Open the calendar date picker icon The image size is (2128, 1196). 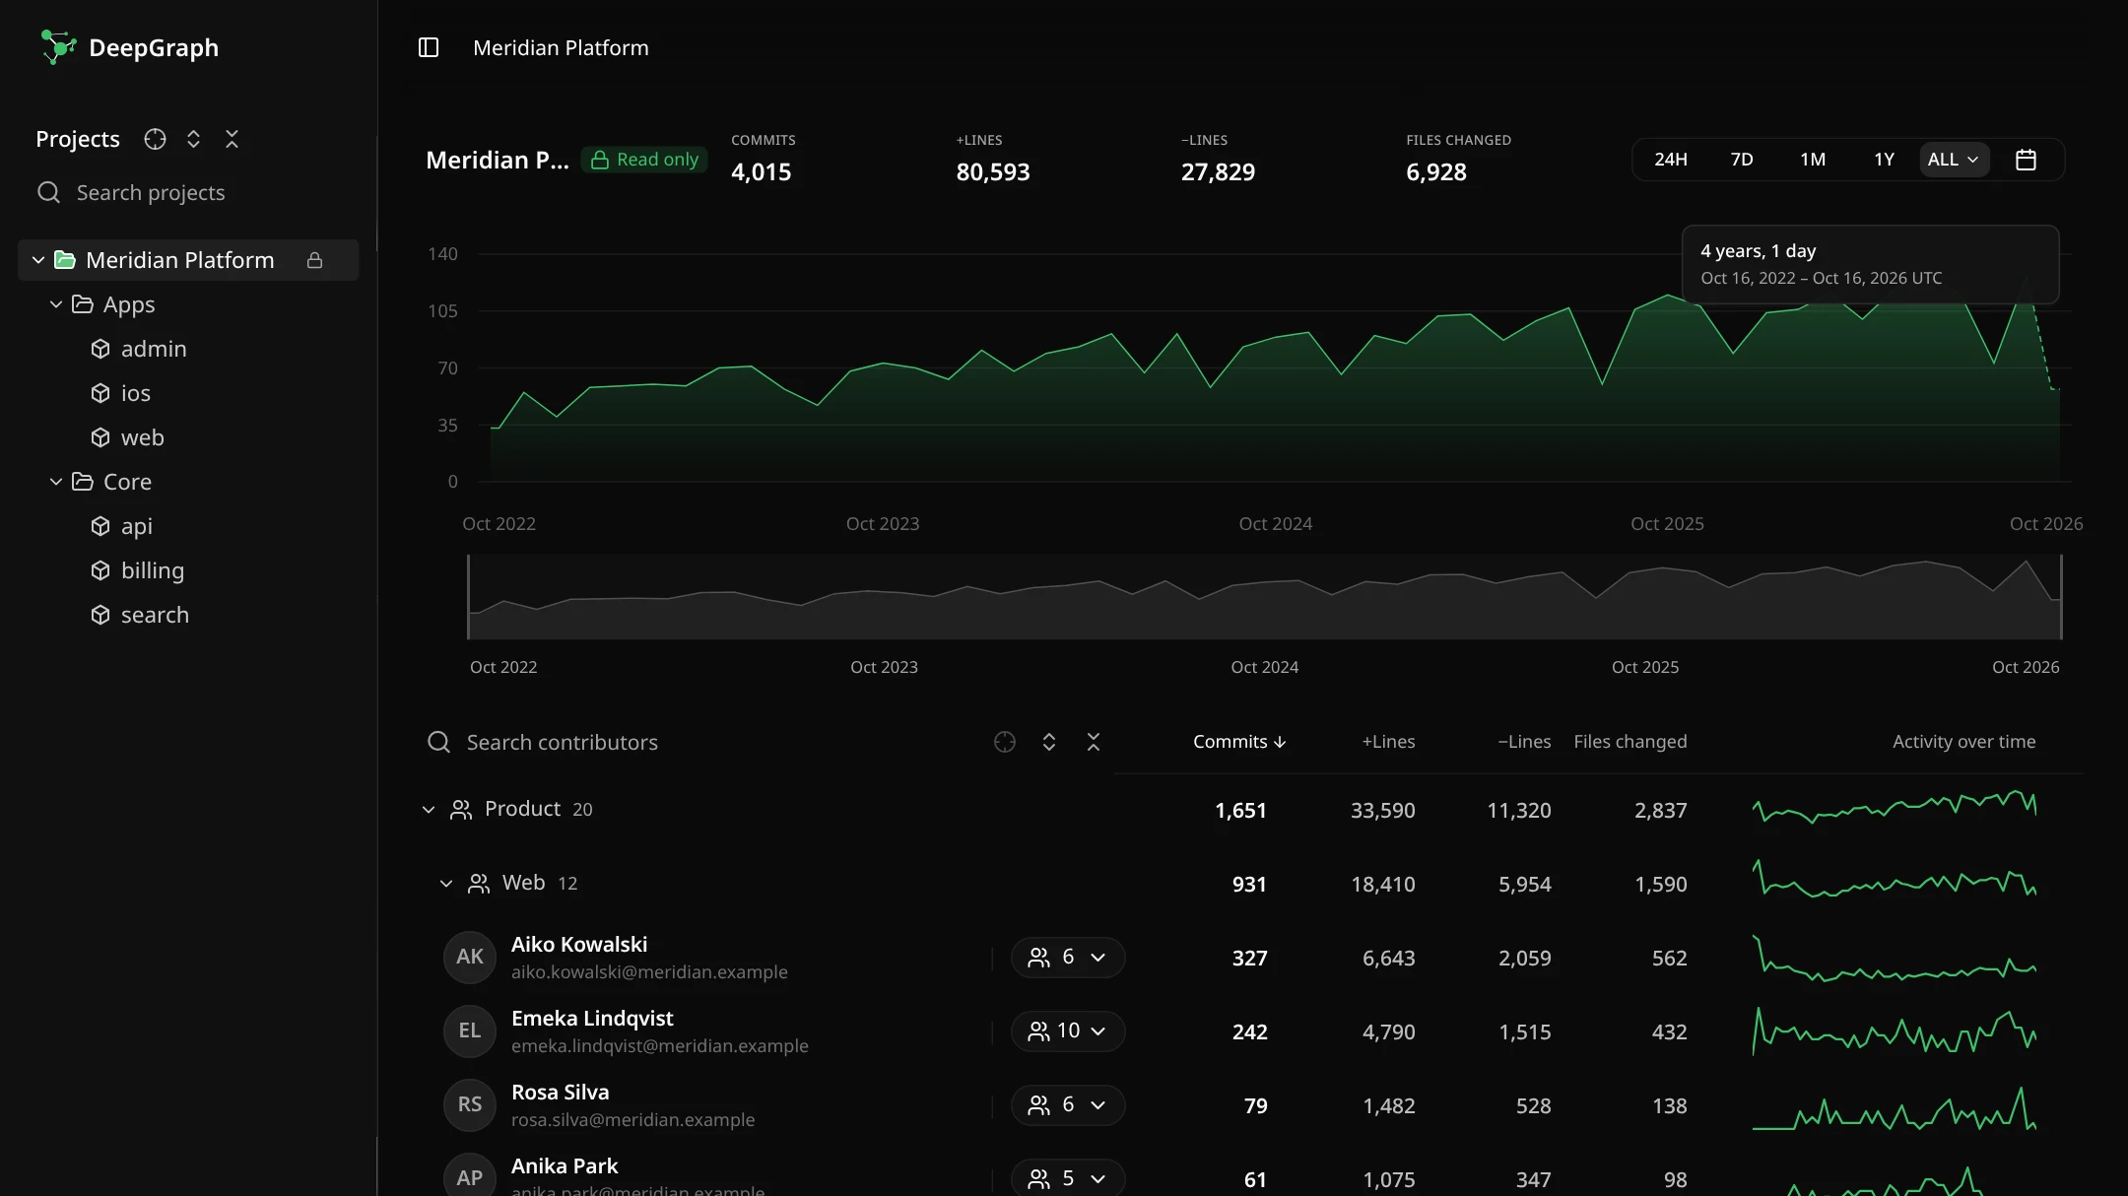click(2026, 160)
